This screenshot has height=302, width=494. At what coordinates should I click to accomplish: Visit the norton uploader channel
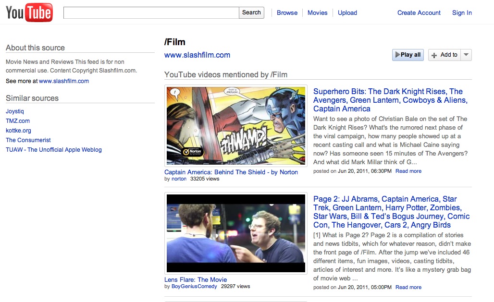coord(179,179)
